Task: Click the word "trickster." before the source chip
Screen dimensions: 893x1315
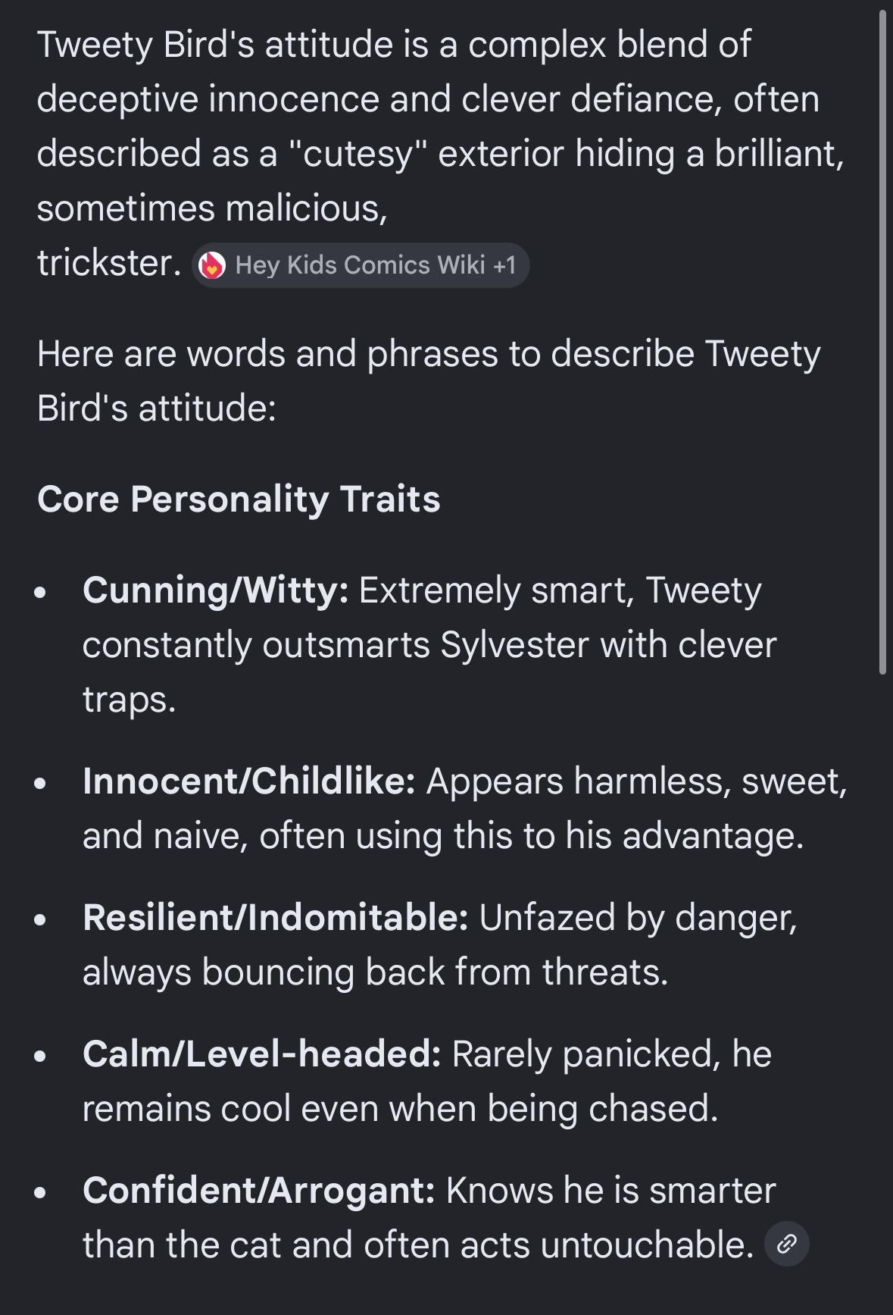Action: point(109,263)
